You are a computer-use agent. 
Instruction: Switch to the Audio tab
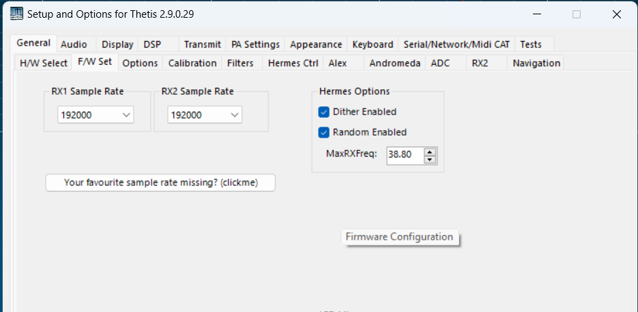click(x=74, y=44)
